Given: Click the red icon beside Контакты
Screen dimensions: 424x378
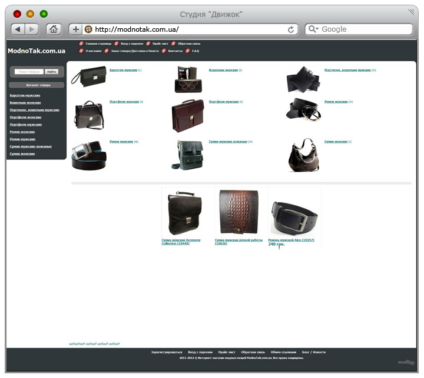Looking at the screenshot, I should pyautogui.click(x=164, y=51).
